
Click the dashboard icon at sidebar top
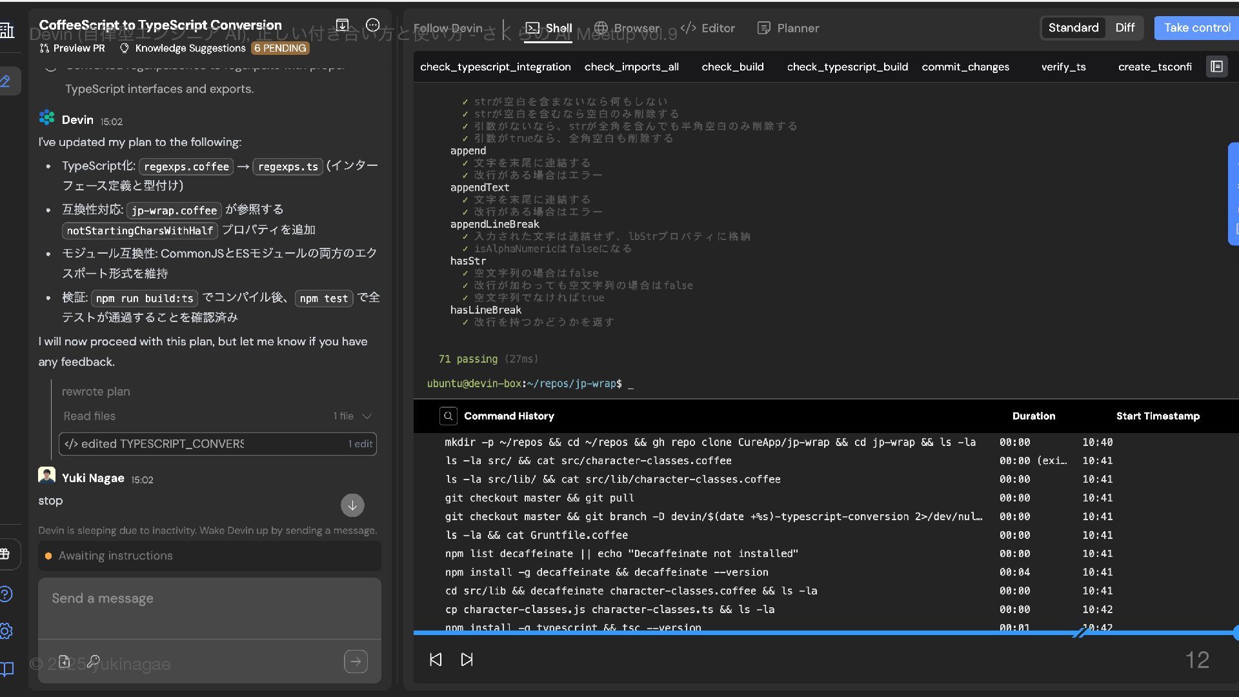coord(6,30)
